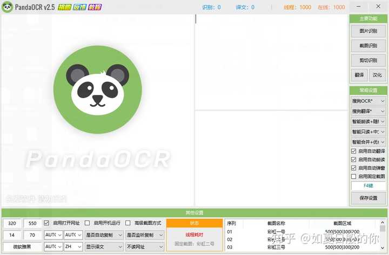Click the red 线程耗时 text
Viewport: 389px width, 255px height.
coord(194,235)
